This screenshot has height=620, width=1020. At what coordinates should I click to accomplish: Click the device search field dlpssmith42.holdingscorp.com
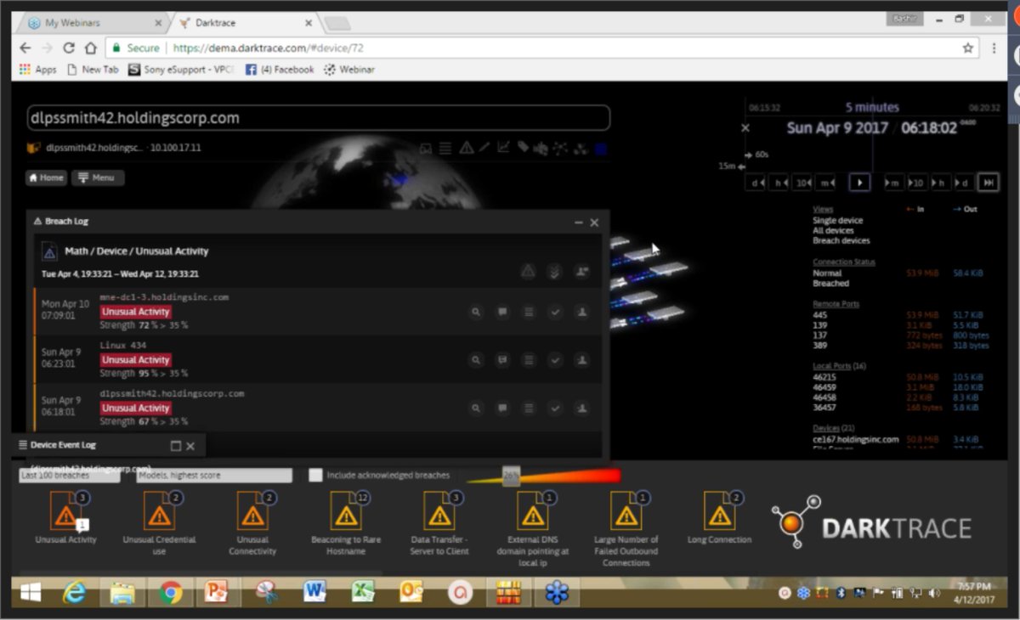[318, 117]
